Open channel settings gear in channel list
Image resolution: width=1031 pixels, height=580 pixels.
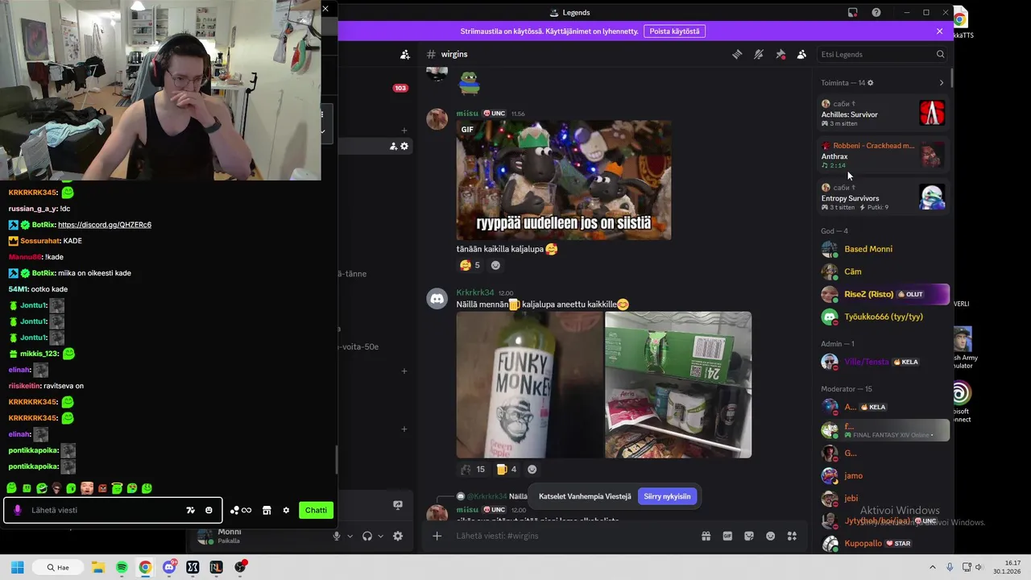pyautogui.click(x=404, y=146)
